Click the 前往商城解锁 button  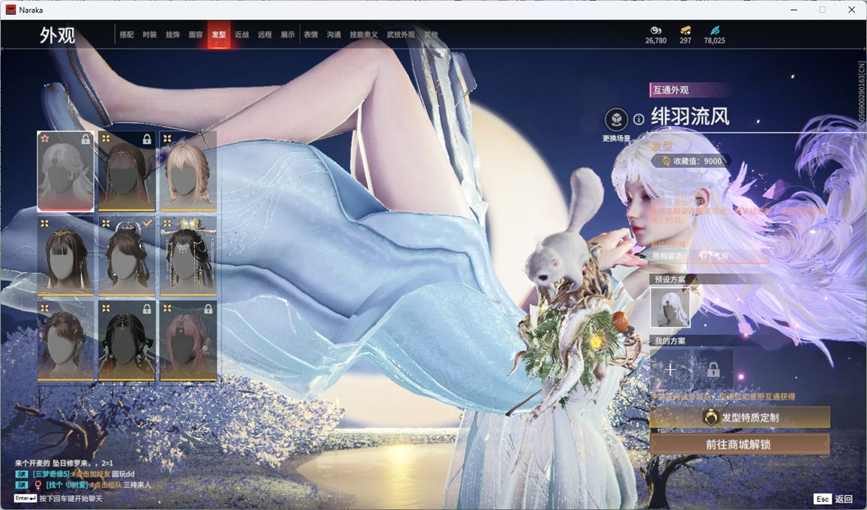(x=740, y=444)
